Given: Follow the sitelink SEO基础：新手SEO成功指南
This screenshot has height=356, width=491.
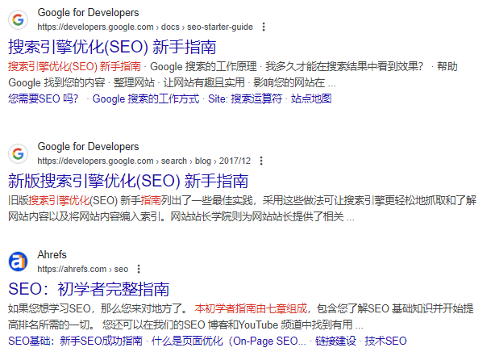Looking at the screenshot, I should (75, 341).
